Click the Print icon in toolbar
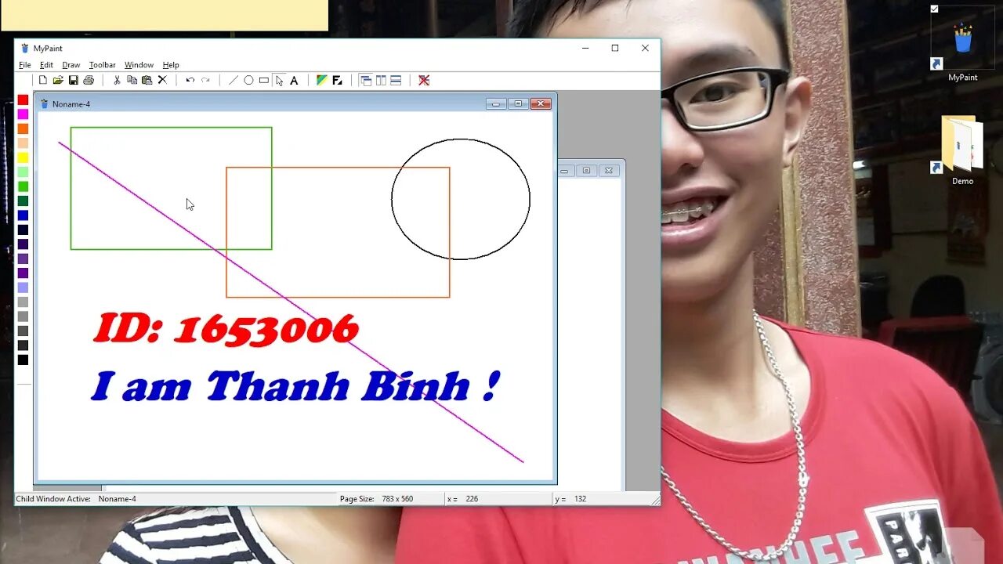The height and width of the screenshot is (564, 1003). 89,80
